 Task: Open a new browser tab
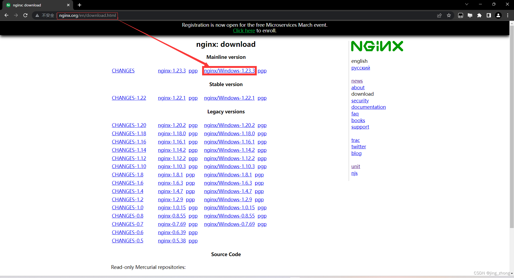[80, 5]
